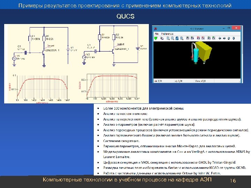Screen dimensions: 251x188
Task: Click the first red Rotate Y icon
Action: [198, 38]
